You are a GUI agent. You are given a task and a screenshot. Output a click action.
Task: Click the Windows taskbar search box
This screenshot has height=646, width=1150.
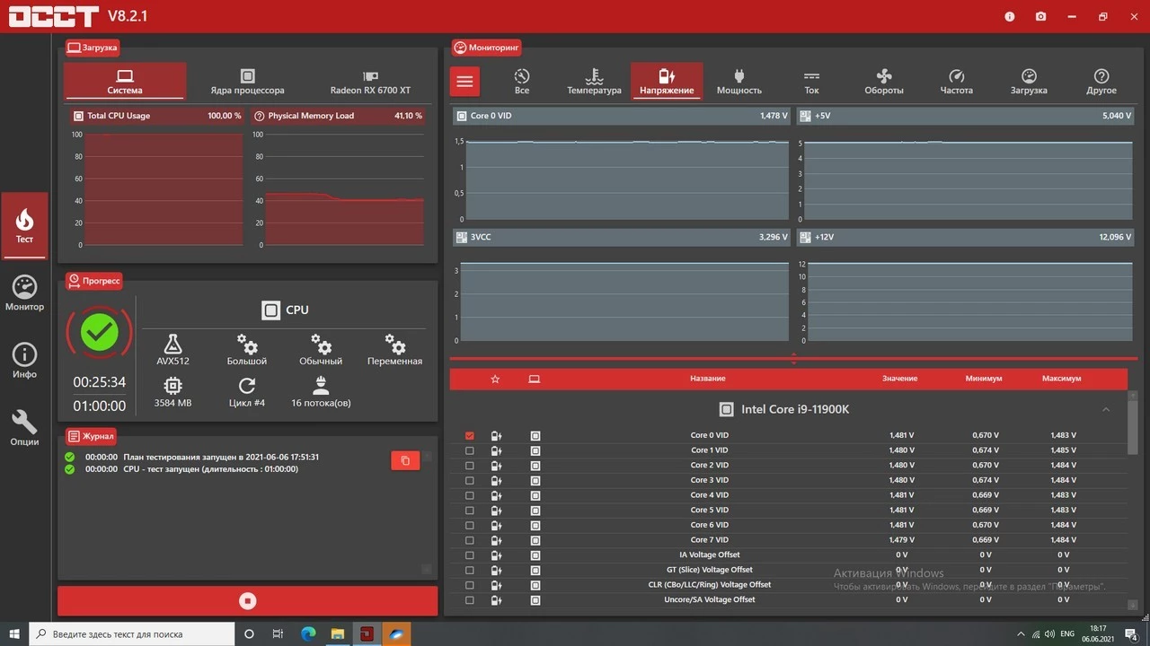point(132,634)
